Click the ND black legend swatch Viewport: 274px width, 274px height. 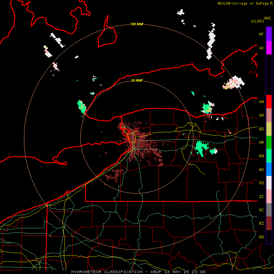point(269,237)
